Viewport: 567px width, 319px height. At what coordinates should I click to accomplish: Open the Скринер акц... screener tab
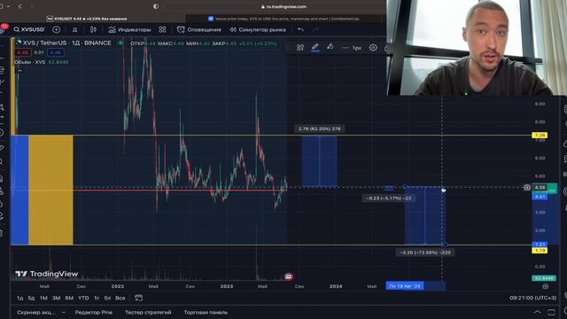tap(36, 312)
